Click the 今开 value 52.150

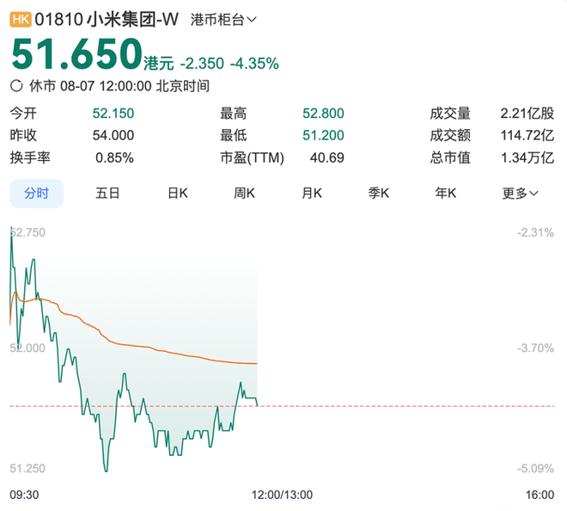113,113
